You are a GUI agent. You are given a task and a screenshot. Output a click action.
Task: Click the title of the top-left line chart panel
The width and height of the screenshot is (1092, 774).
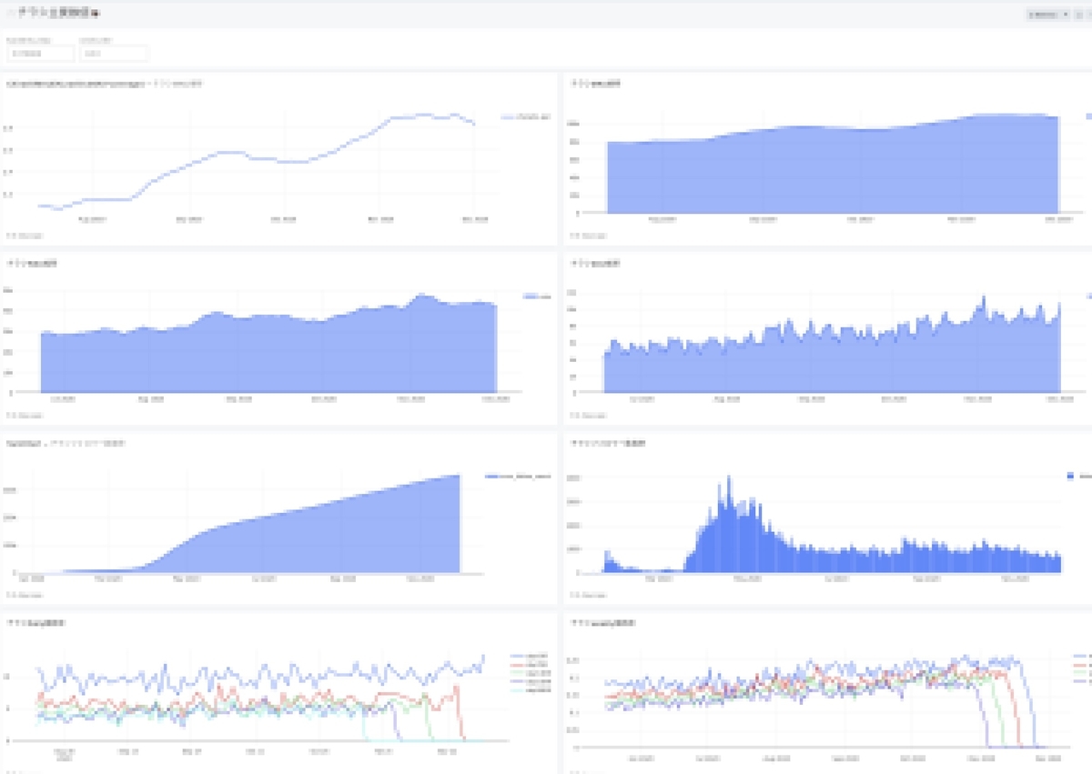pyautogui.click(x=105, y=84)
